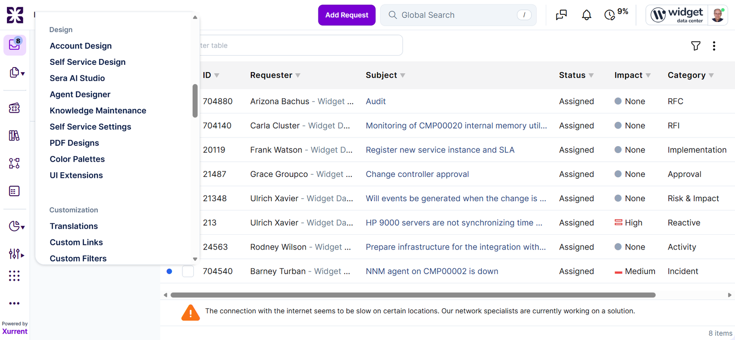The width and height of the screenshot is (735, 340).
Task: Open the task list sidebar icon
Action: coord(14,191)
